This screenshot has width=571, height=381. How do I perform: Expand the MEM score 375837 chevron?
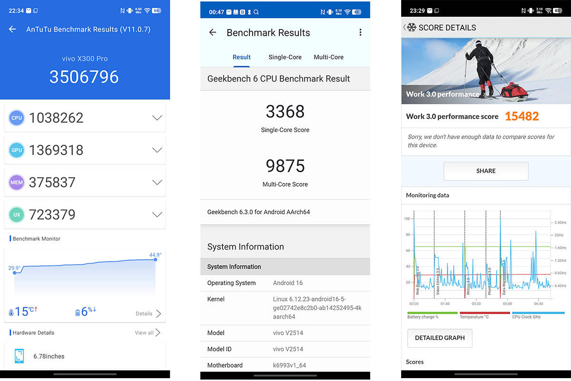coord(157,182)
